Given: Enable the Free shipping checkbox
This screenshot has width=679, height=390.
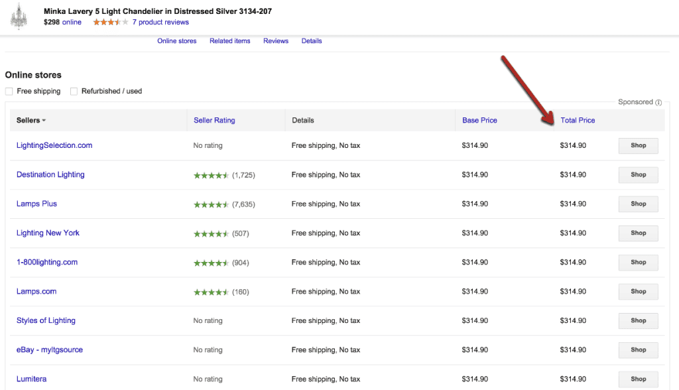Looking at the screenshot, I should [9, 92].
